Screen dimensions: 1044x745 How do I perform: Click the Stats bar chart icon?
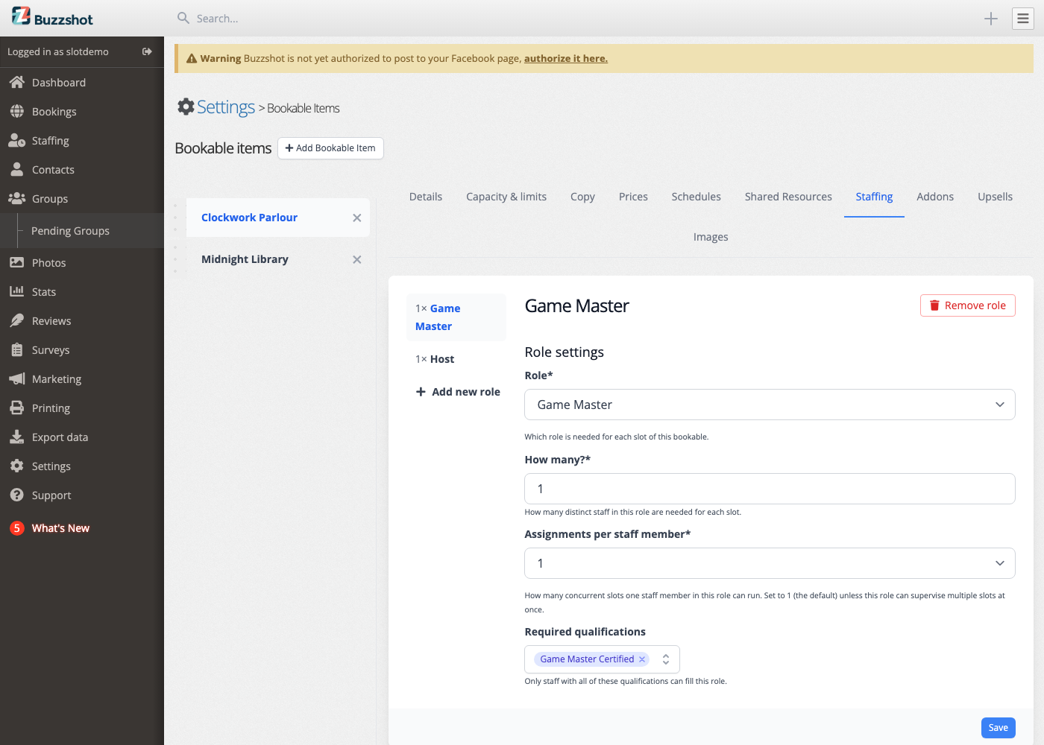click(x=16, y=291)
